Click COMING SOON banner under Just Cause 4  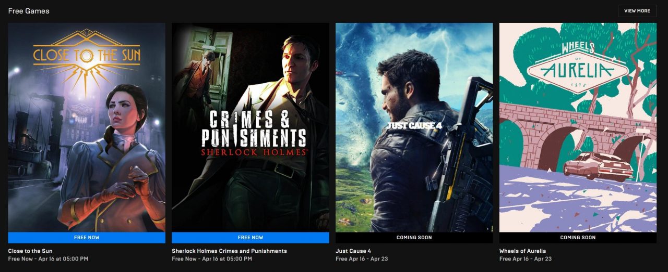click(414, 238)
